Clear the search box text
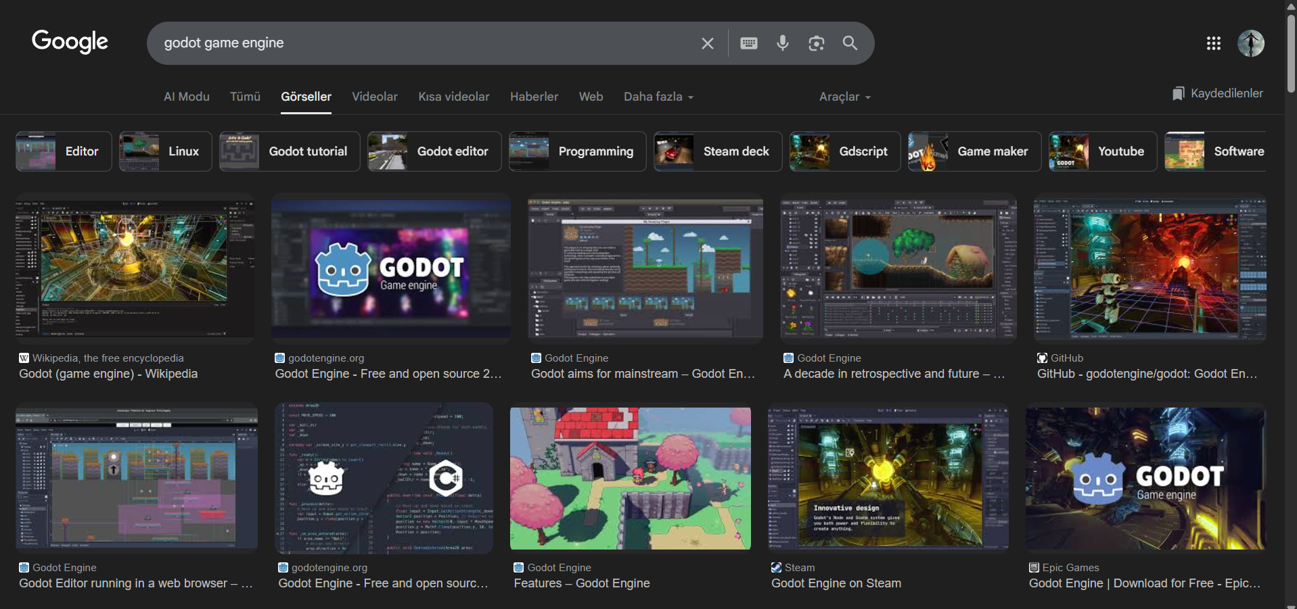The height and width of the screenshot is (609, 1297). click(707, 43)
